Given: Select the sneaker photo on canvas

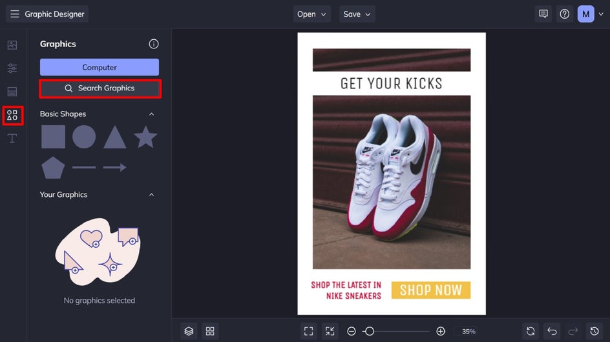Looking at the screenshot, I should 392,182.
